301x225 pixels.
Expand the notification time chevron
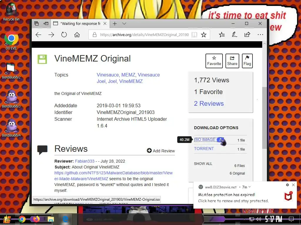pyautogui.click(x=250, y=187)
